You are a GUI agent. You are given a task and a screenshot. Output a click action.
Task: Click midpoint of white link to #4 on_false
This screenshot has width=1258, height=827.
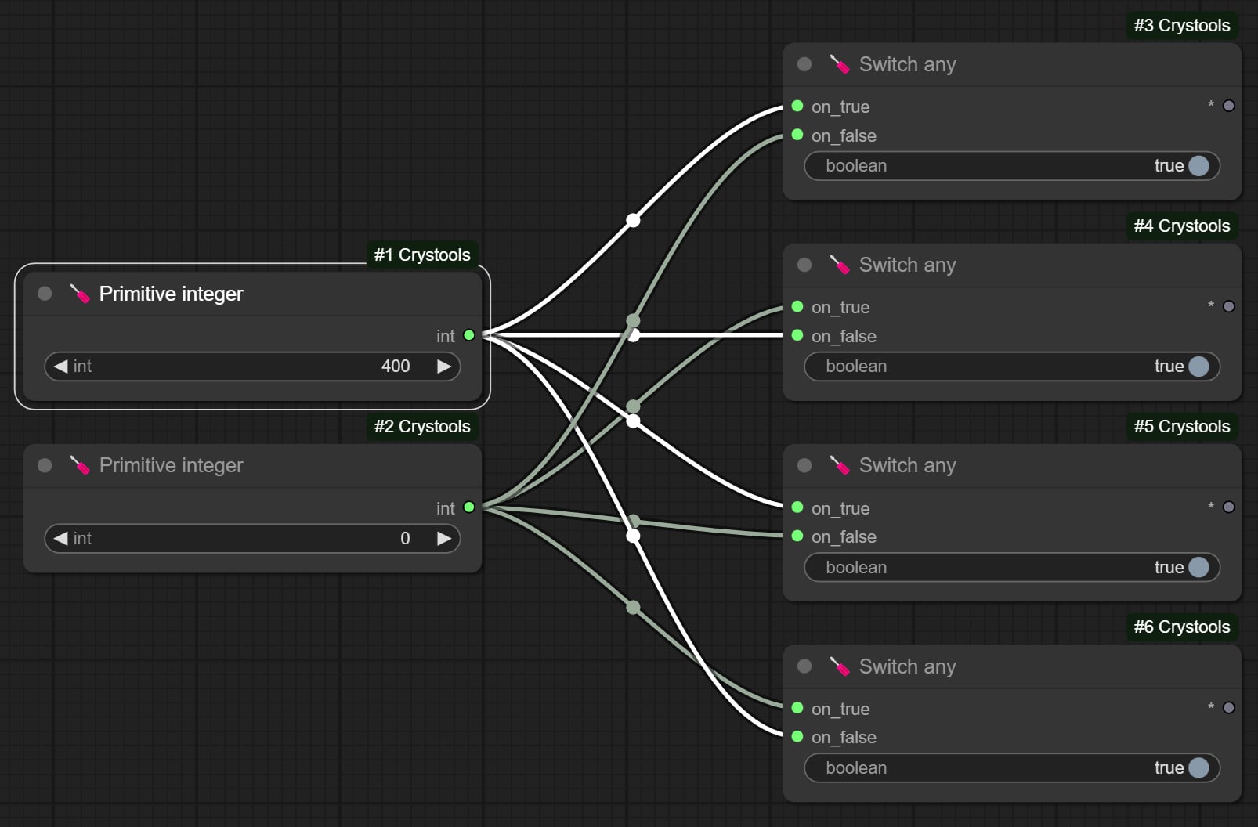[x=633, y=335]
